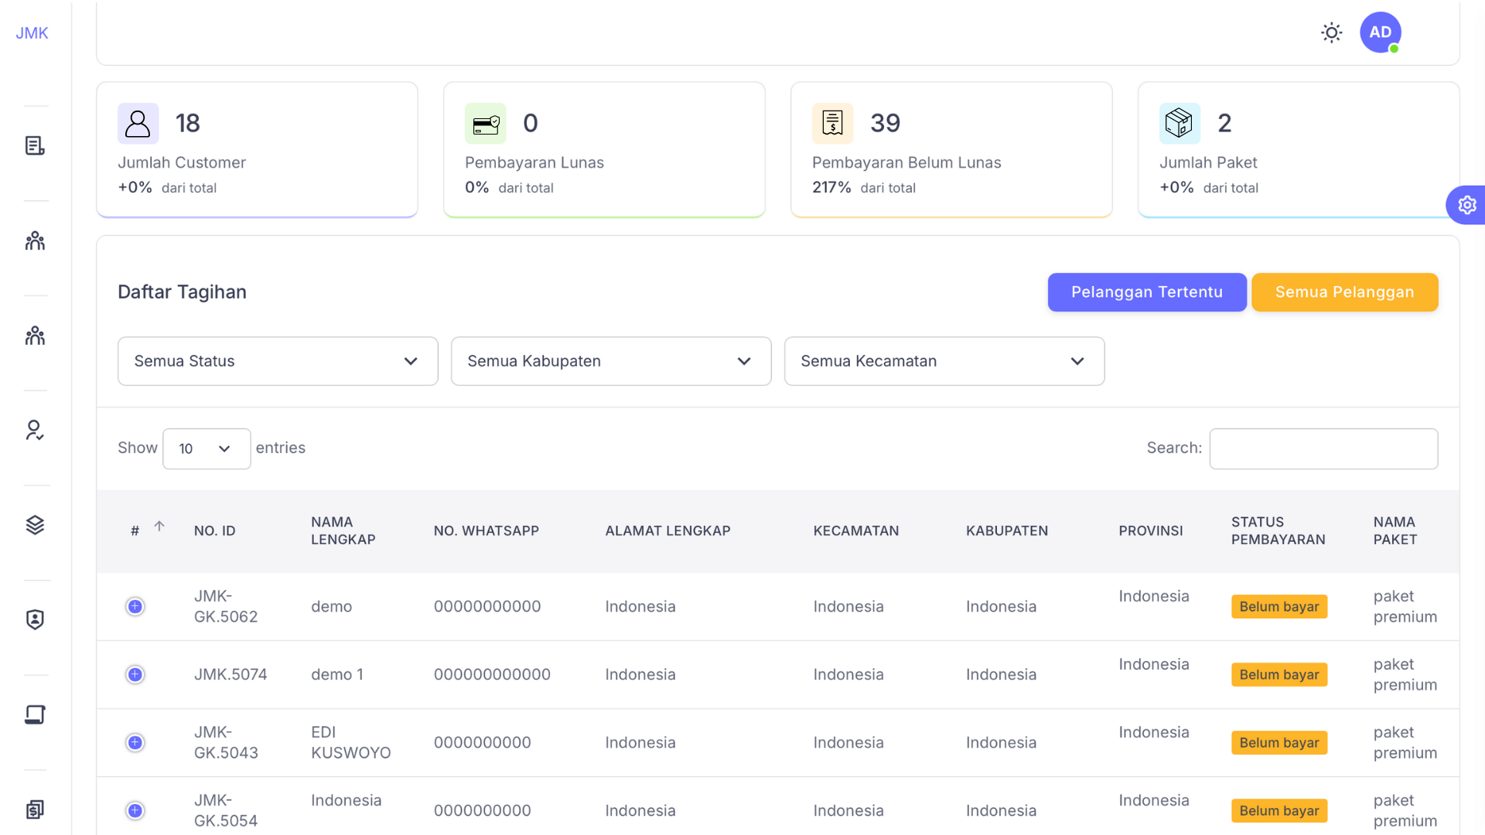1485x835 pixels.
Task: Click the Semua Pelanggan button
Action: pos(1344,292)
